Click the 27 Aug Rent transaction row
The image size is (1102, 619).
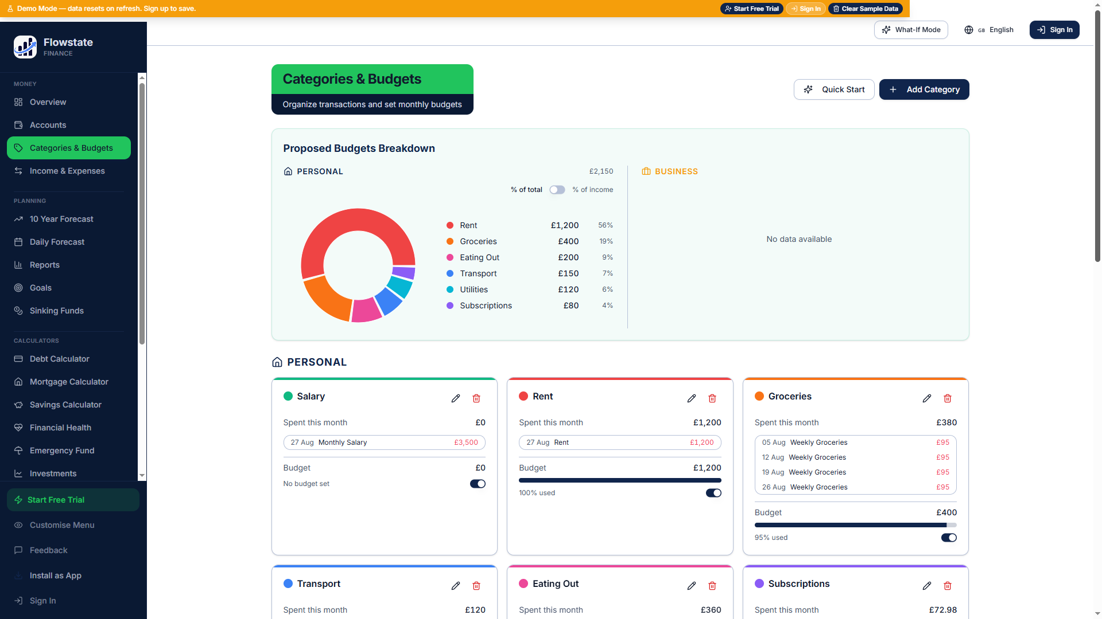(620, 442)
